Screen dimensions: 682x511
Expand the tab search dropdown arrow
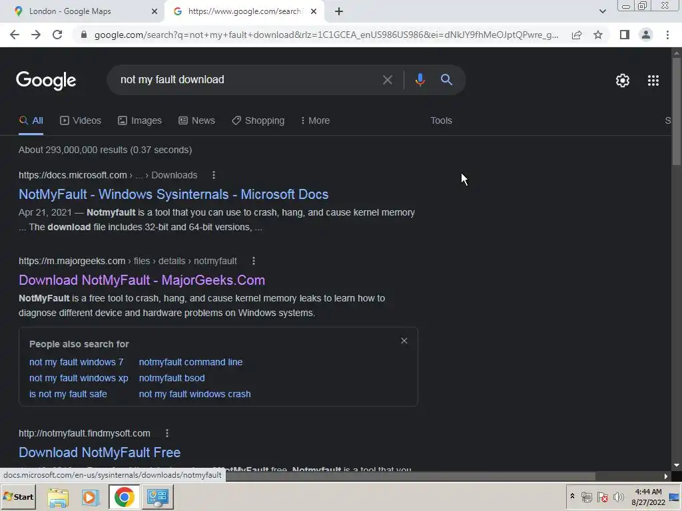(x=602, y=12)
